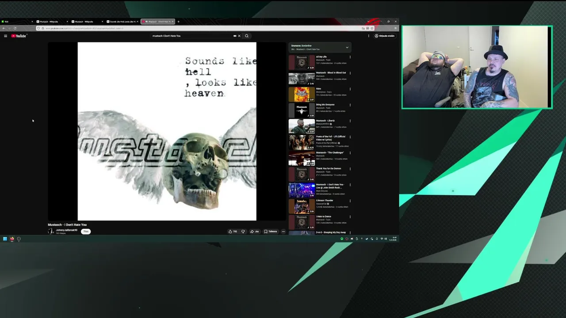Go back with the browser back arrow
This screenshot has height=318, width=566.
[x=4, y=28]
